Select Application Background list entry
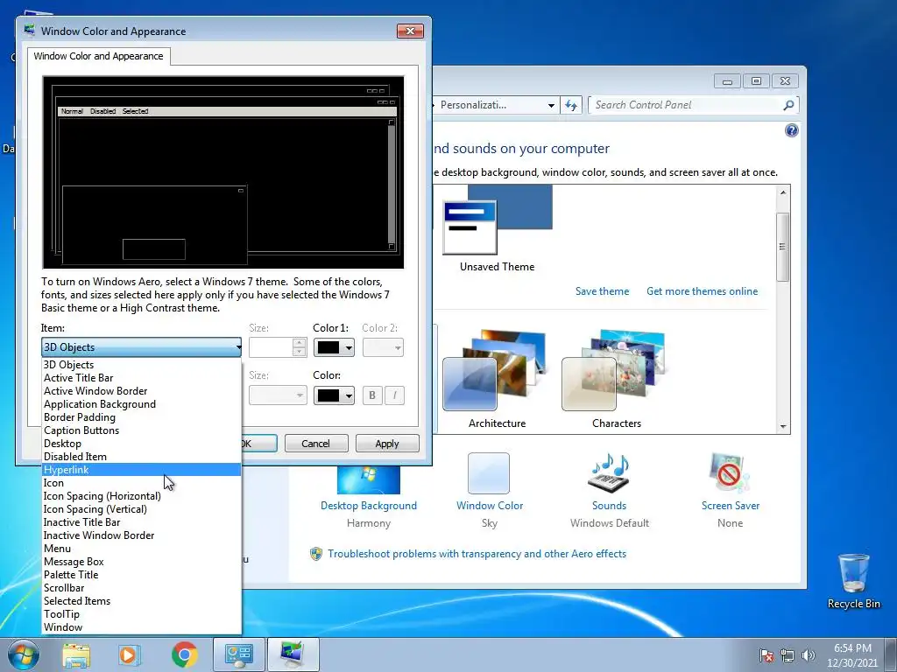The height and width of the screenshot is (672, 897). pyautogui.click(x=141, y=404)
